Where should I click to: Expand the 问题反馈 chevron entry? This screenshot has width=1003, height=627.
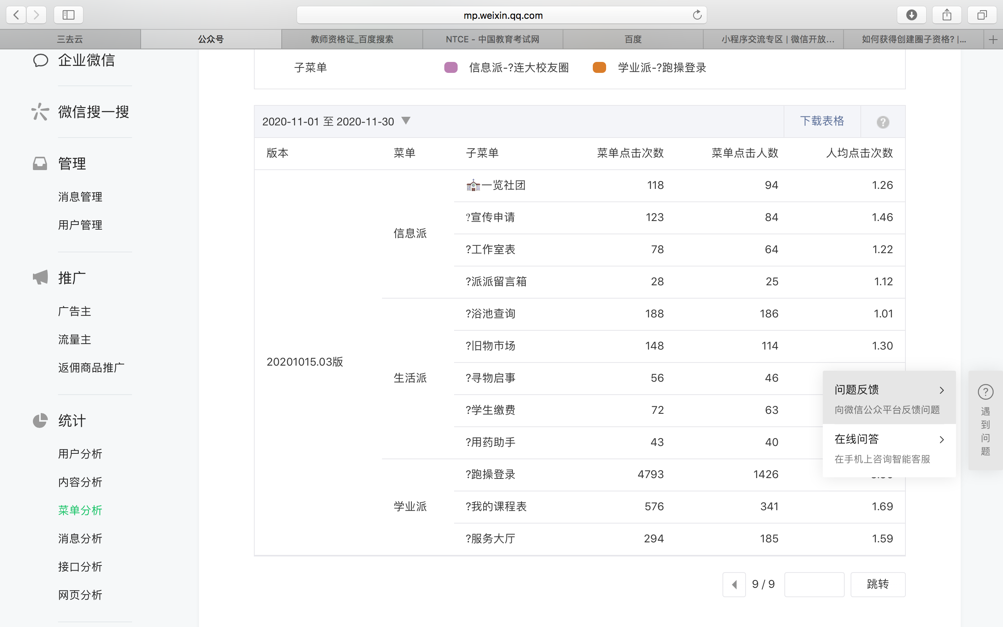[x=941, y=390]
